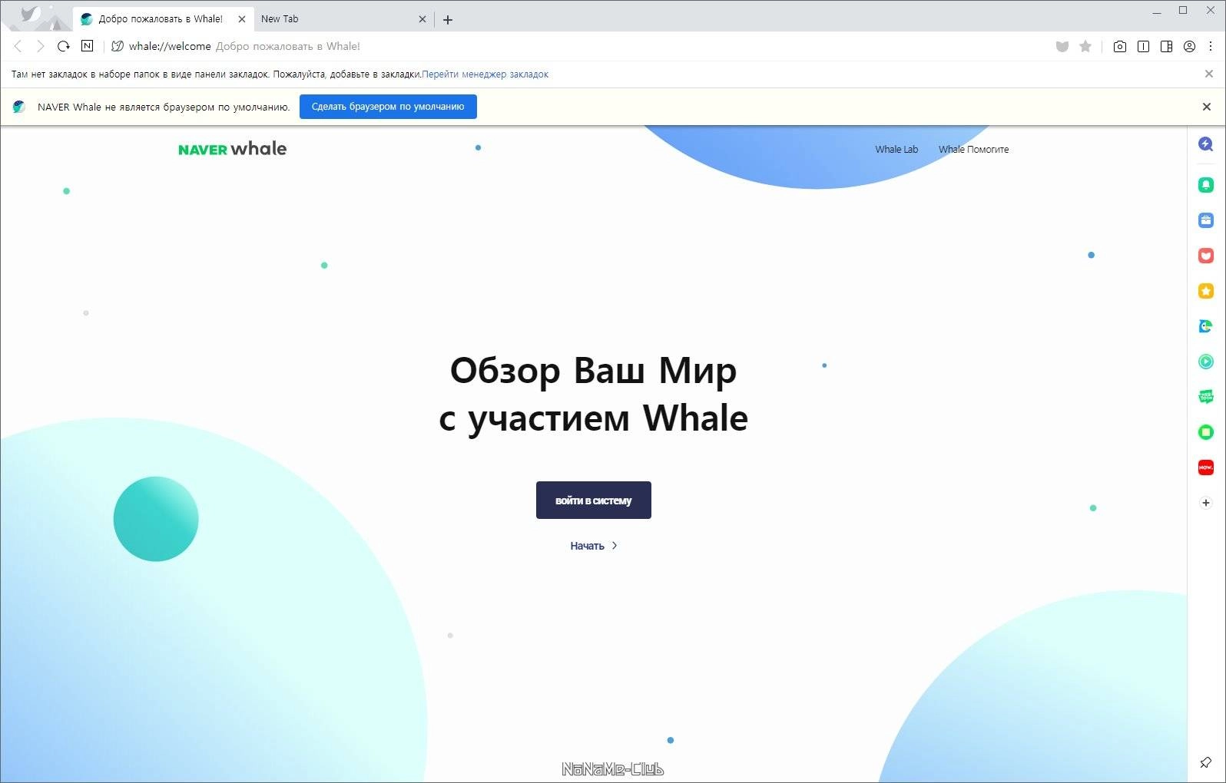
Task: Open 'Перейти менеджер закладок' link
Action: pos(485,74)
